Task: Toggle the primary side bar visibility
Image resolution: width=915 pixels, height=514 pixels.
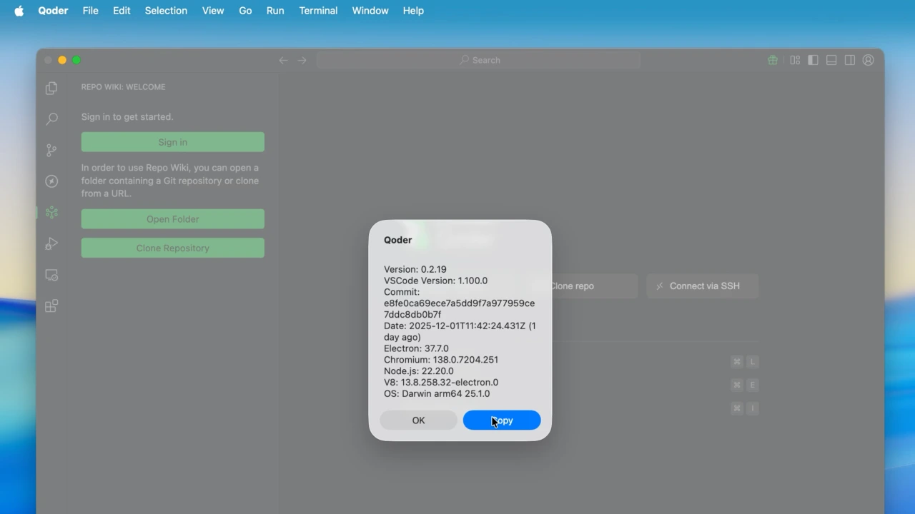Action: 813,61
